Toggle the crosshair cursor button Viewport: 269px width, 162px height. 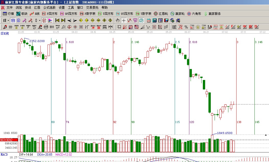pyautogui.click(x=124, y=20)
